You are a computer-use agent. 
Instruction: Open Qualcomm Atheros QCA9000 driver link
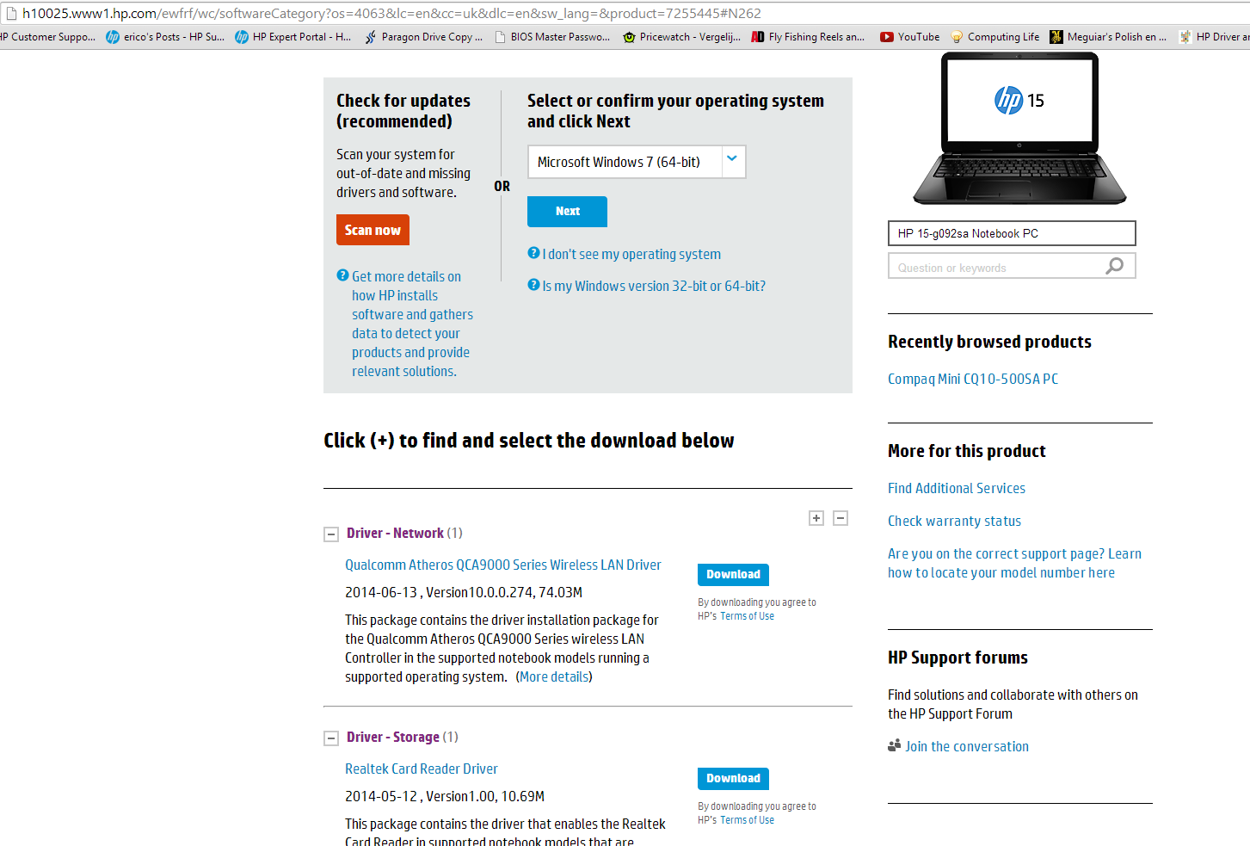[503, 565]
